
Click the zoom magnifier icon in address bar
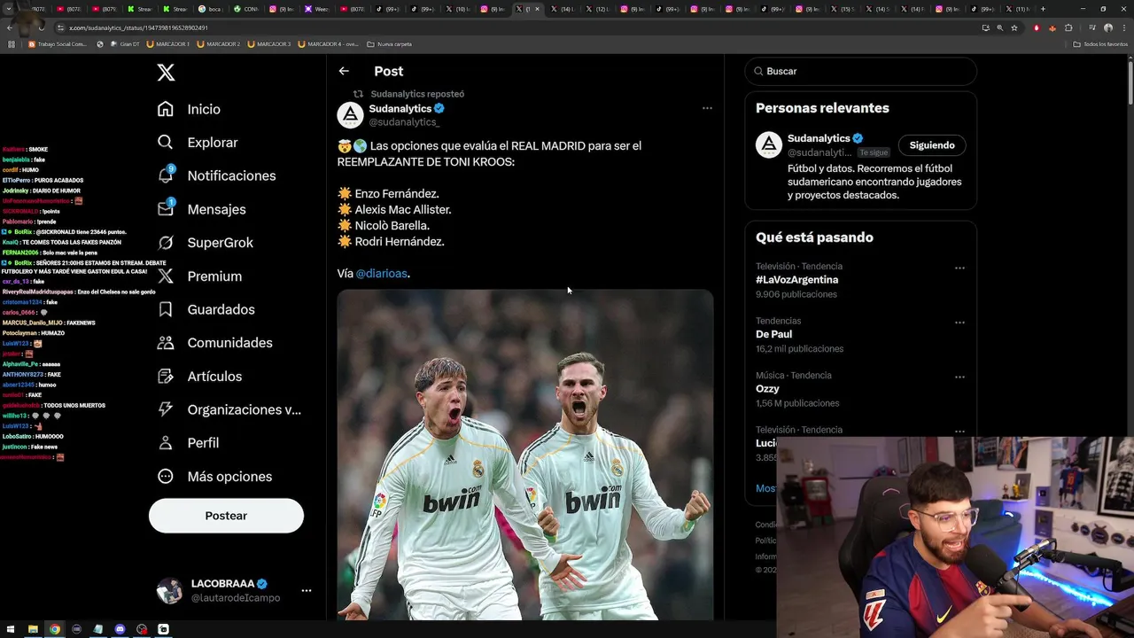click(1000, 27)
